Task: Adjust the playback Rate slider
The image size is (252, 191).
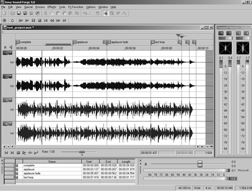Action: point(82,152)
